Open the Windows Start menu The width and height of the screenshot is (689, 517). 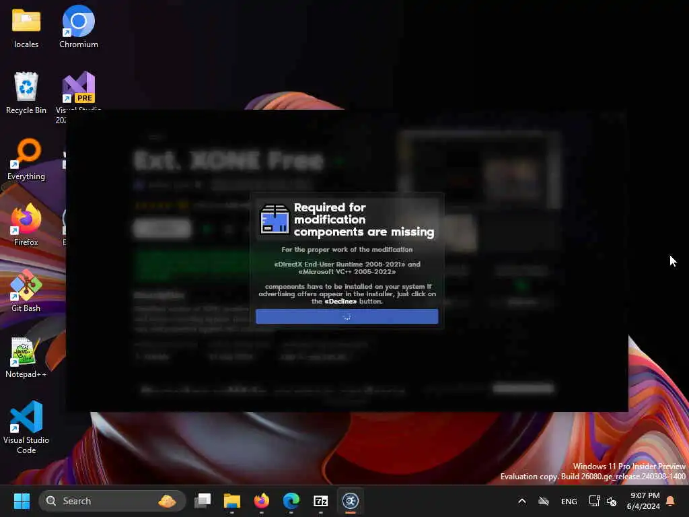[x=22, y=501]
